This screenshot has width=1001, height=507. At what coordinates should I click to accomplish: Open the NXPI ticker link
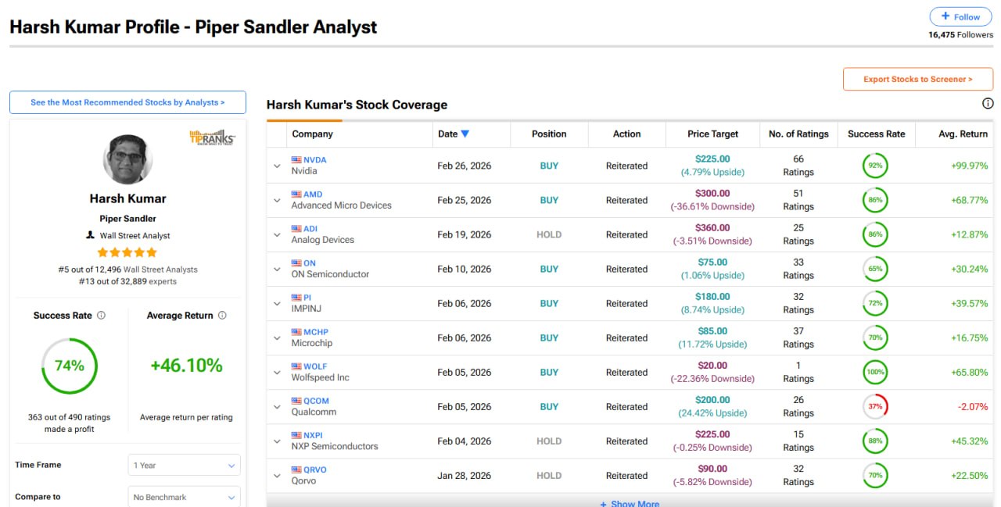(313, 434)
